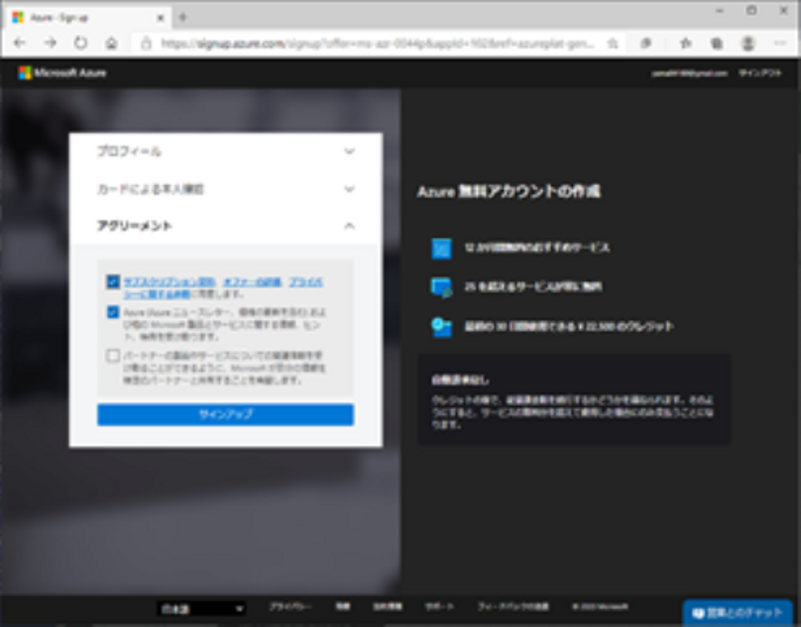This screenshot has height=627, width=801.
Task: Click the 30-day credit icon
Action: (x=442, y=327)
